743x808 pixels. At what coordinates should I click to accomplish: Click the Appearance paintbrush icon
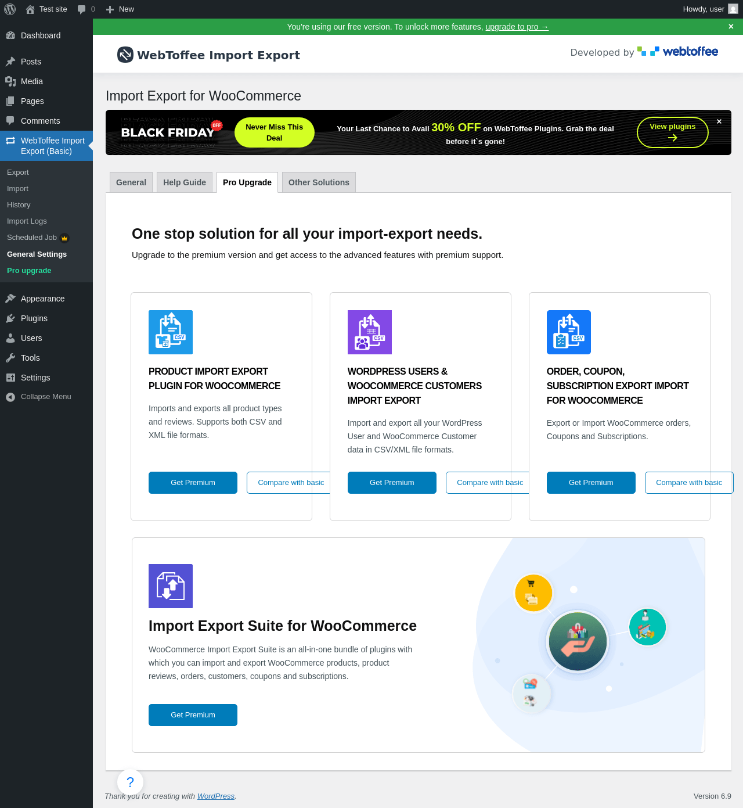(x=10, y=299)
